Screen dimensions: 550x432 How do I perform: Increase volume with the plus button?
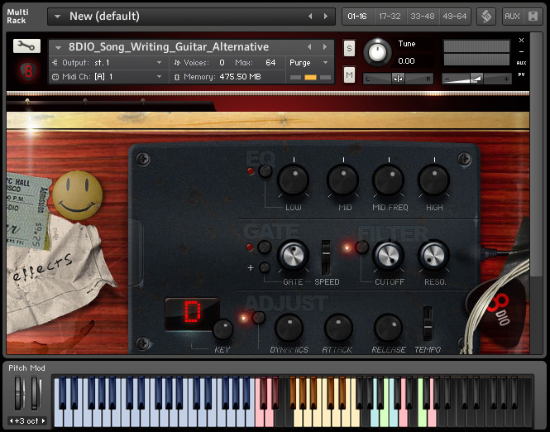click(x=506, y=79)
